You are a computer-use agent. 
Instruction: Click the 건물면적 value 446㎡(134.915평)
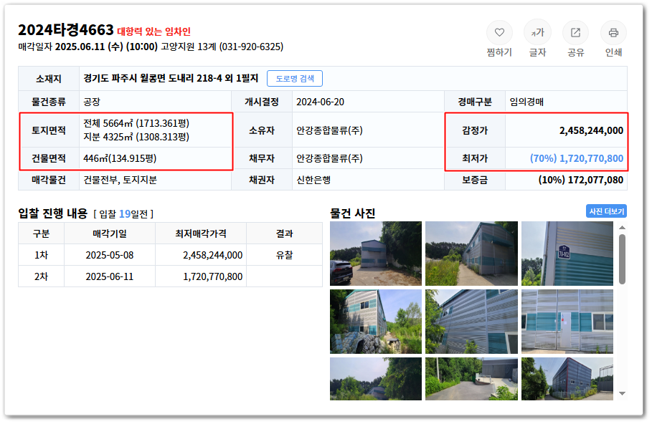click(x=120, y=158)
